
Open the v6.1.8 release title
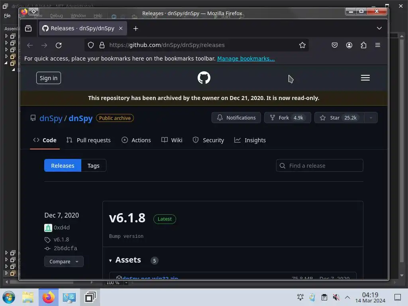(127, 218)
